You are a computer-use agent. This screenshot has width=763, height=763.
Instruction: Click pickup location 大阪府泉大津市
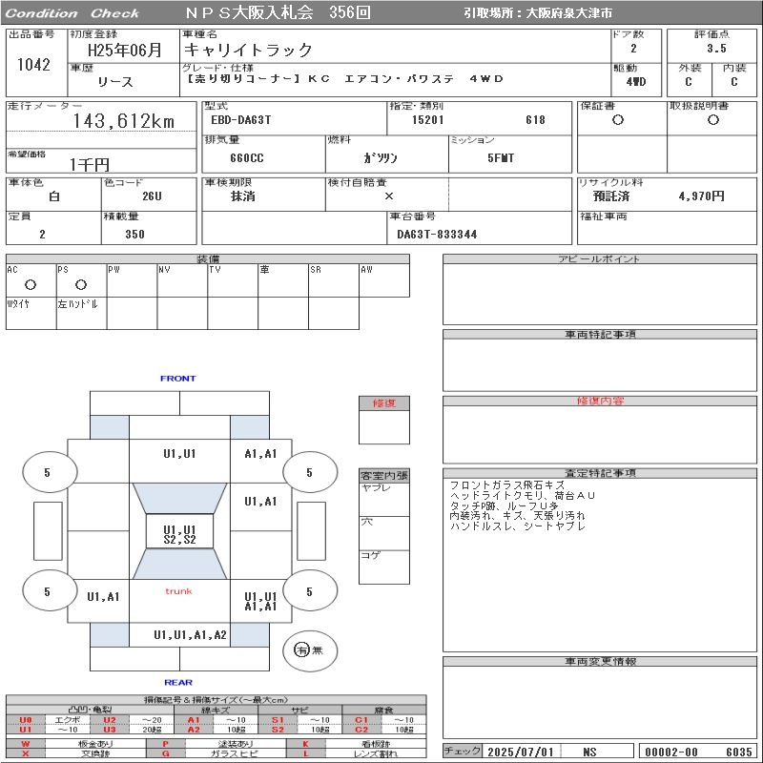pyautogui.click(x=568, y=13)
